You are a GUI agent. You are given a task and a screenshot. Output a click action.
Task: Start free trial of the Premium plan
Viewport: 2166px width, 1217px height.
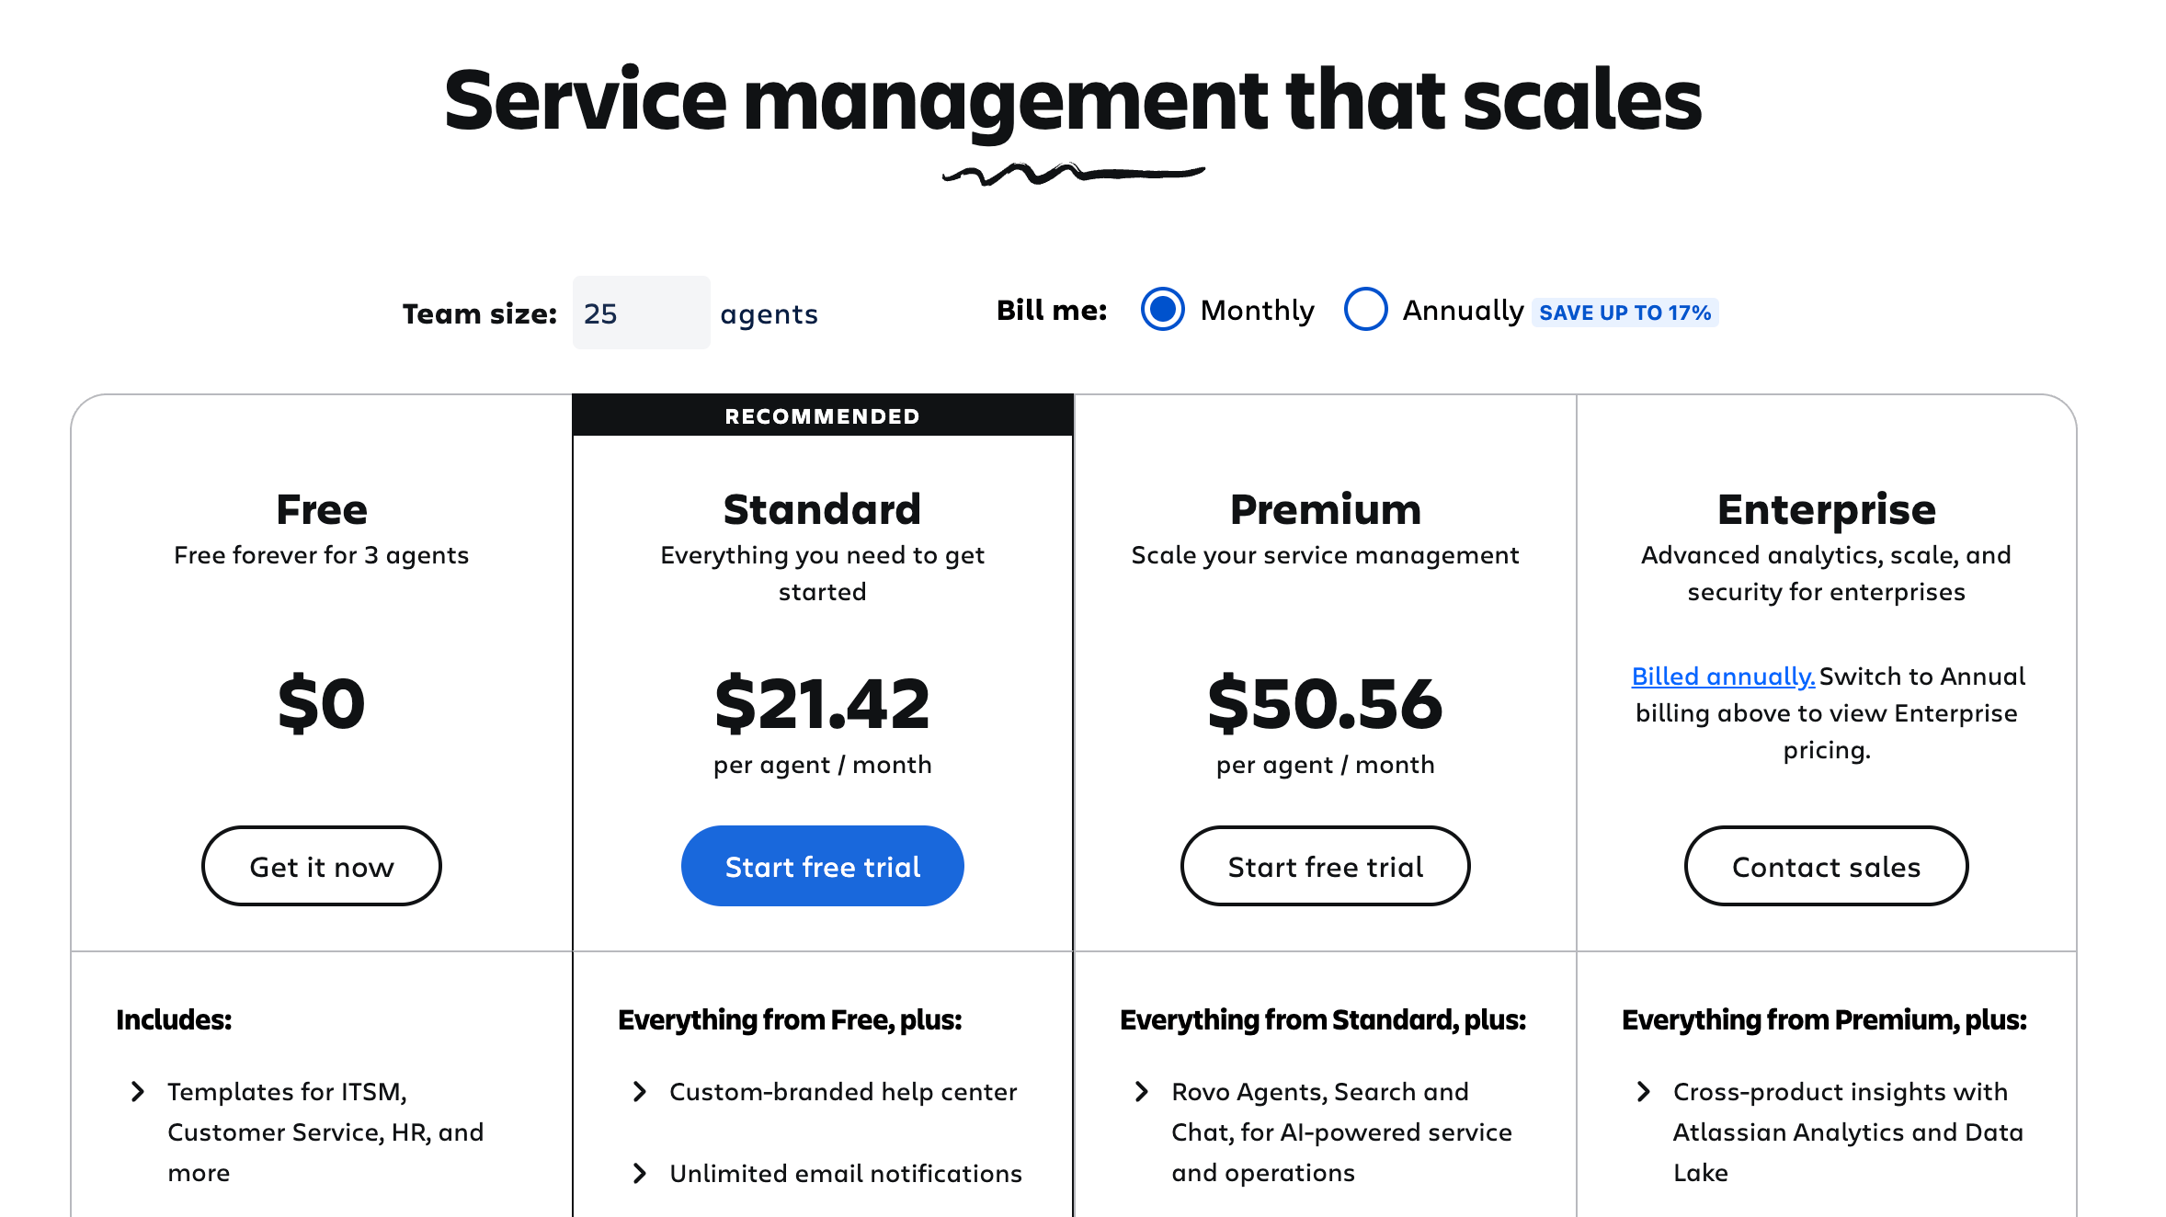pyautogui.click(x=1324, y=865)
